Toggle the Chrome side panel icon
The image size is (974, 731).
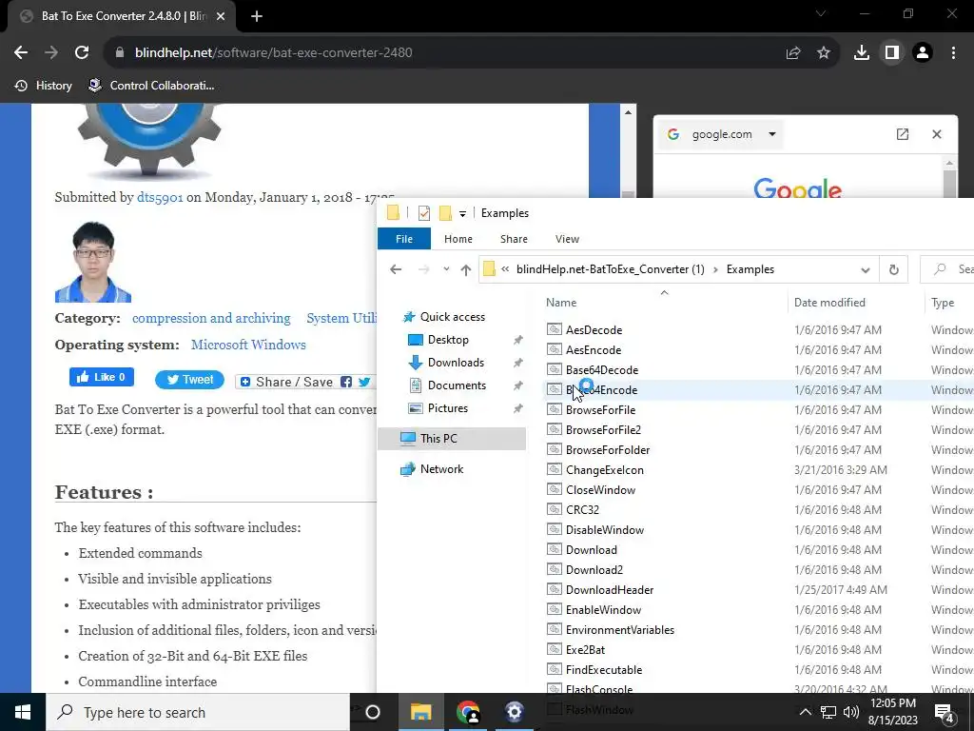(x=892, y=53)
